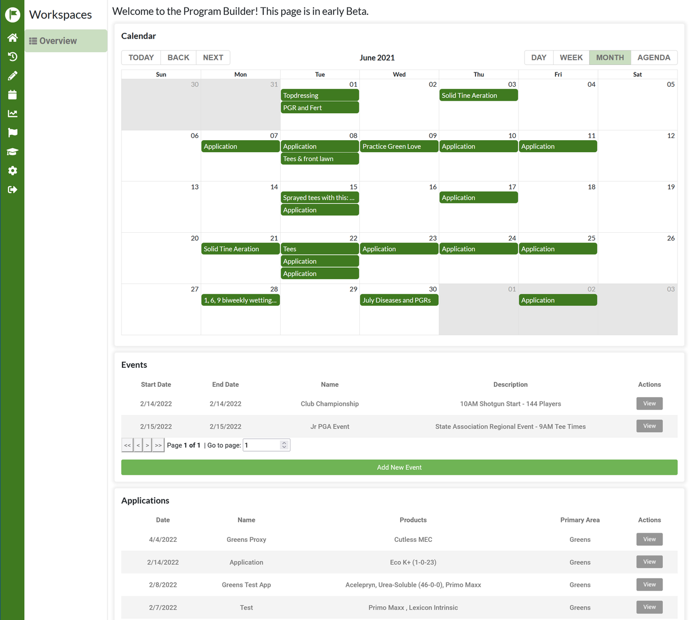Open the Application event on June 7
Image resolution: width=690 pixels, height=620 pixels.
(x=240, y=147)
